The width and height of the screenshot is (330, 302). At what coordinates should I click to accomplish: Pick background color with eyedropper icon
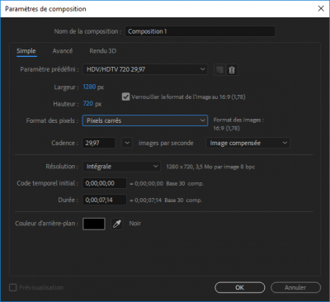click(116, 224)
